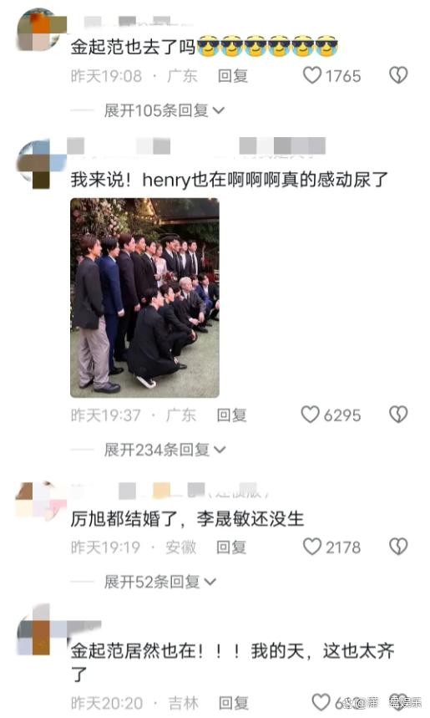Open the group photo attached to henry comment
The image size is (430, 718).
(x=144, y=298)
